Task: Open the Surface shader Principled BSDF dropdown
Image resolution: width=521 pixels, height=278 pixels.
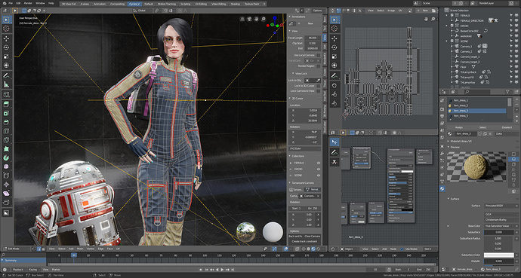Action: [x=501, y=206]
